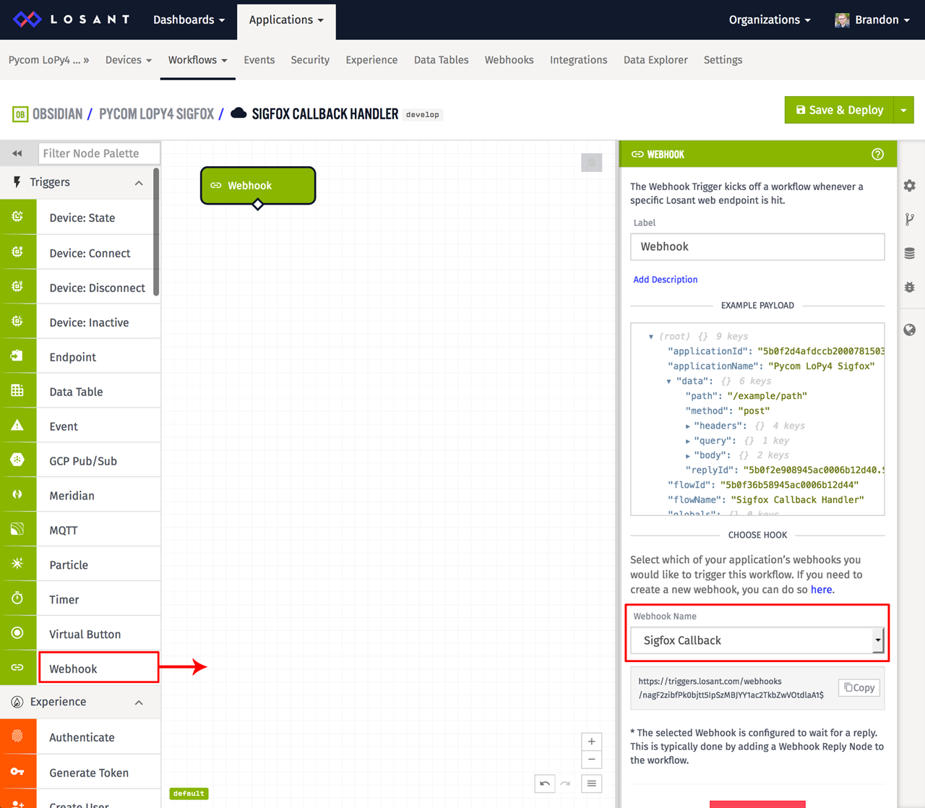Expand the "query" node in example payload
Image resolution: width=925 pixels, height=808 pixels.
(687, 441)
